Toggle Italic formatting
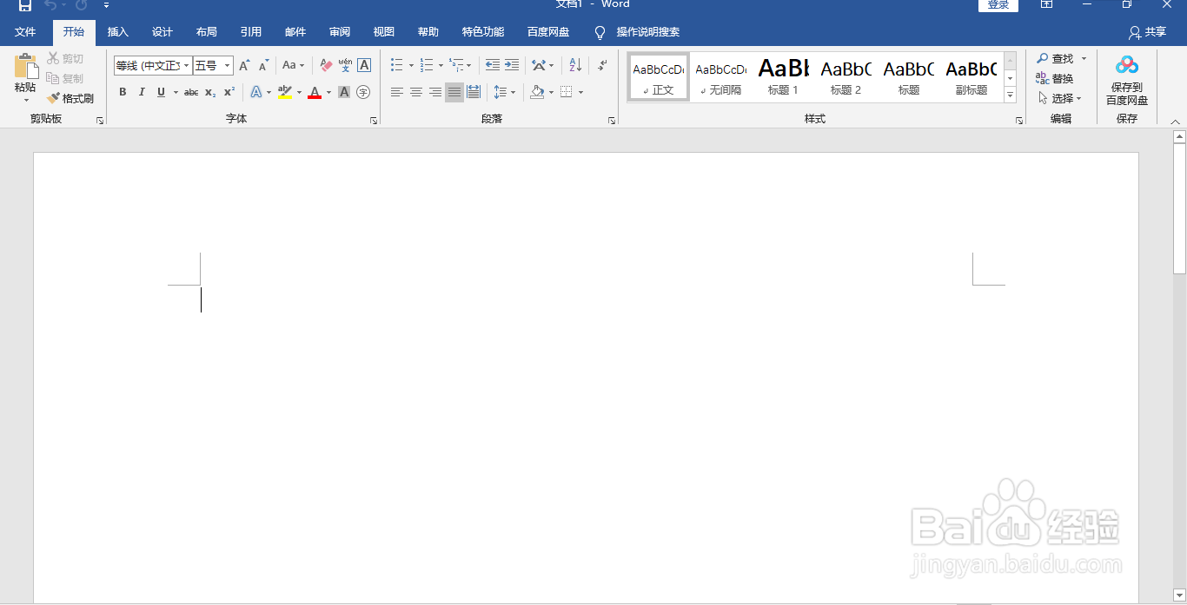The width and height of the screenshot is (1187, 605). click(142, 92)
